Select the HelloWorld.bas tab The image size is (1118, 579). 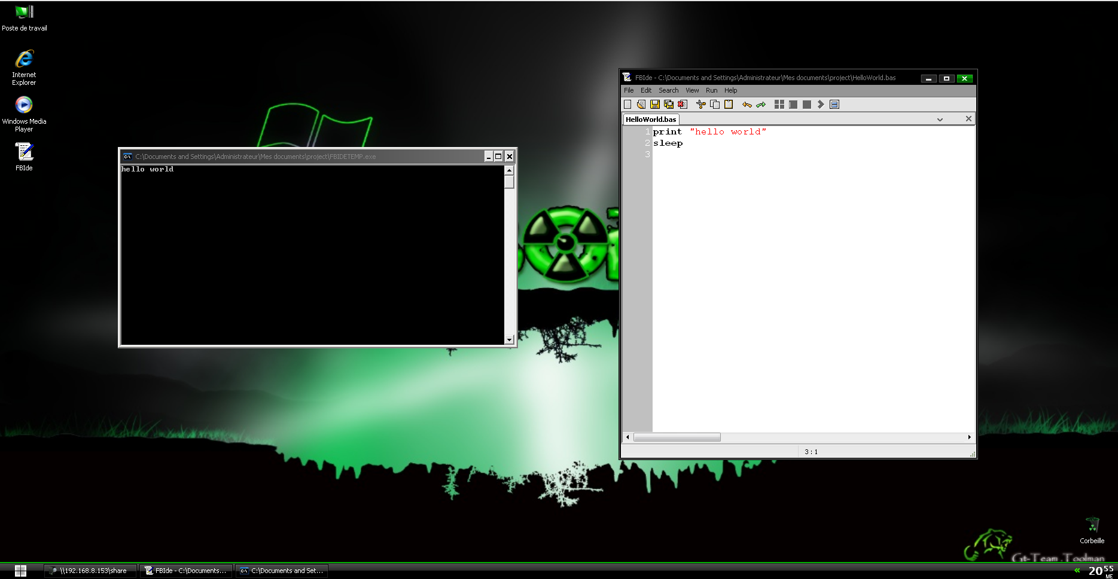tap(651, 120)
